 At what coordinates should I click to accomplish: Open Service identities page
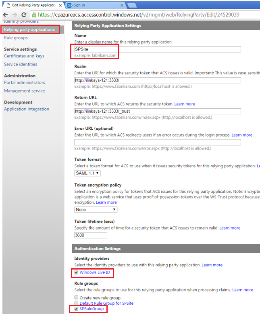tap(21, 64)
